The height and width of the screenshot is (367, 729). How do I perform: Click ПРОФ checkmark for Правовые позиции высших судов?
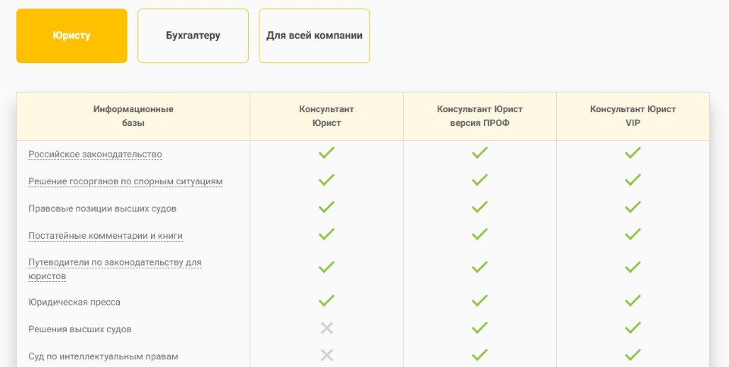[x=479, y=208]
